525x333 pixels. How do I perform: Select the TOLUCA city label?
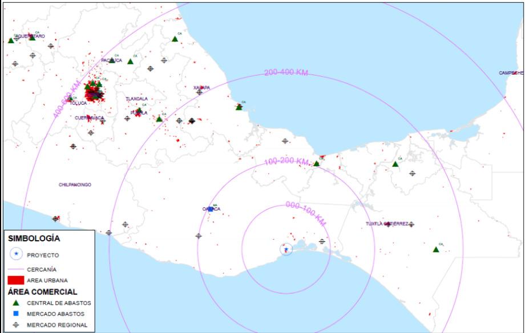78,103
